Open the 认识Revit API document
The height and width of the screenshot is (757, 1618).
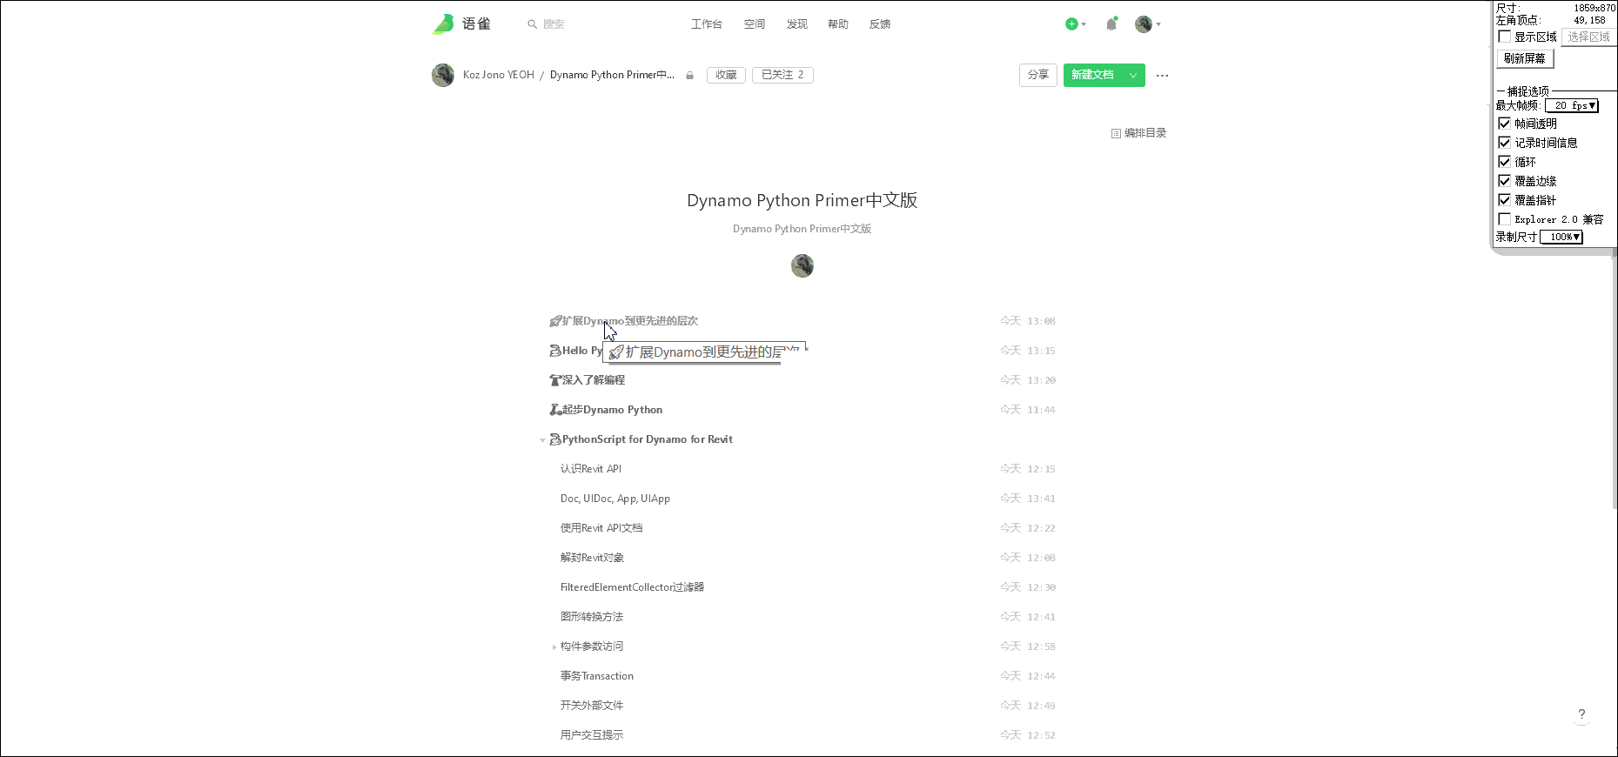coord(591,469)
